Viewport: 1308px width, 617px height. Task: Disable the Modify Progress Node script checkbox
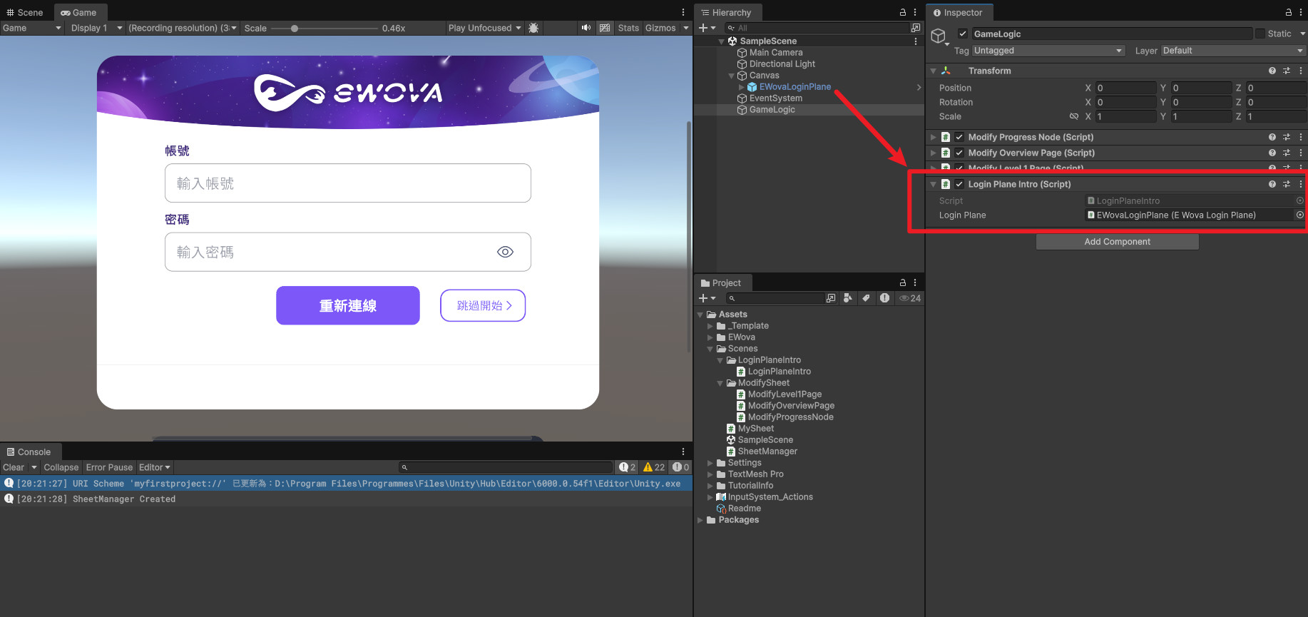click(959, 137)
